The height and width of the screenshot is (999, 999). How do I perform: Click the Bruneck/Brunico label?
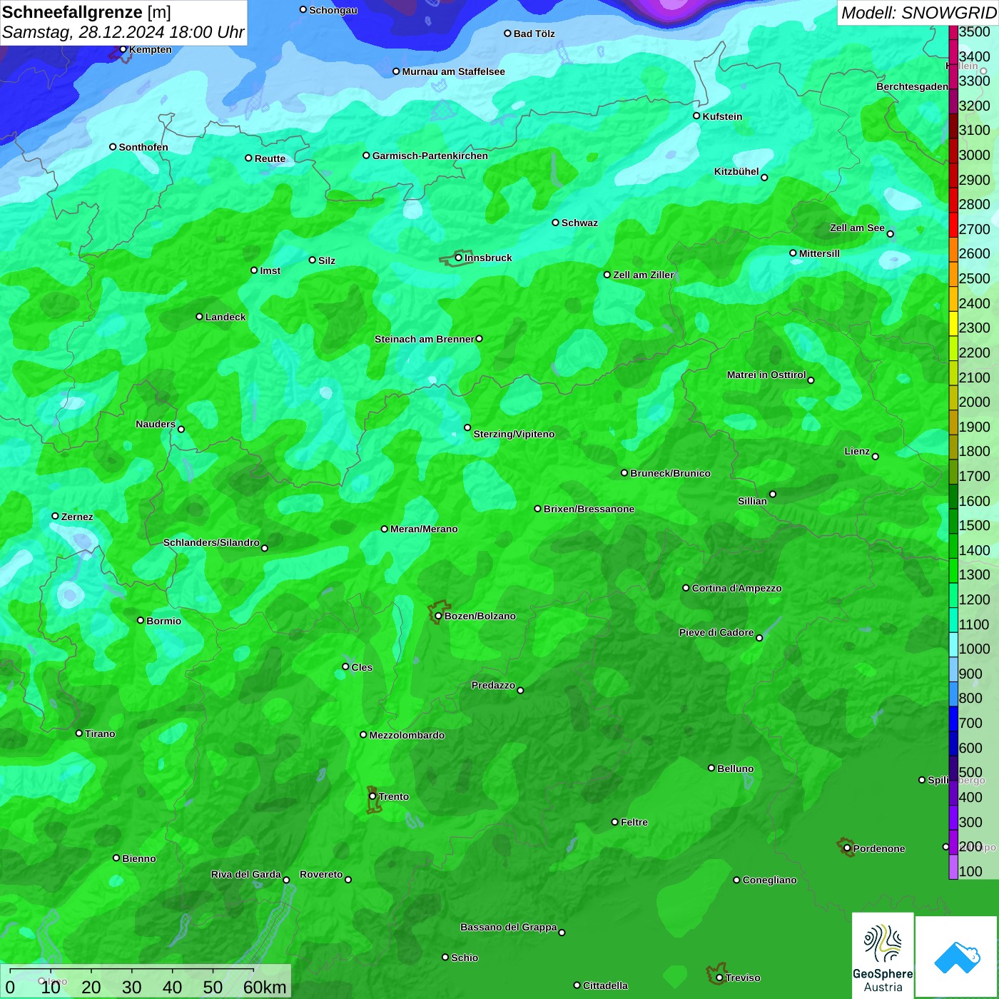point(670,473)
